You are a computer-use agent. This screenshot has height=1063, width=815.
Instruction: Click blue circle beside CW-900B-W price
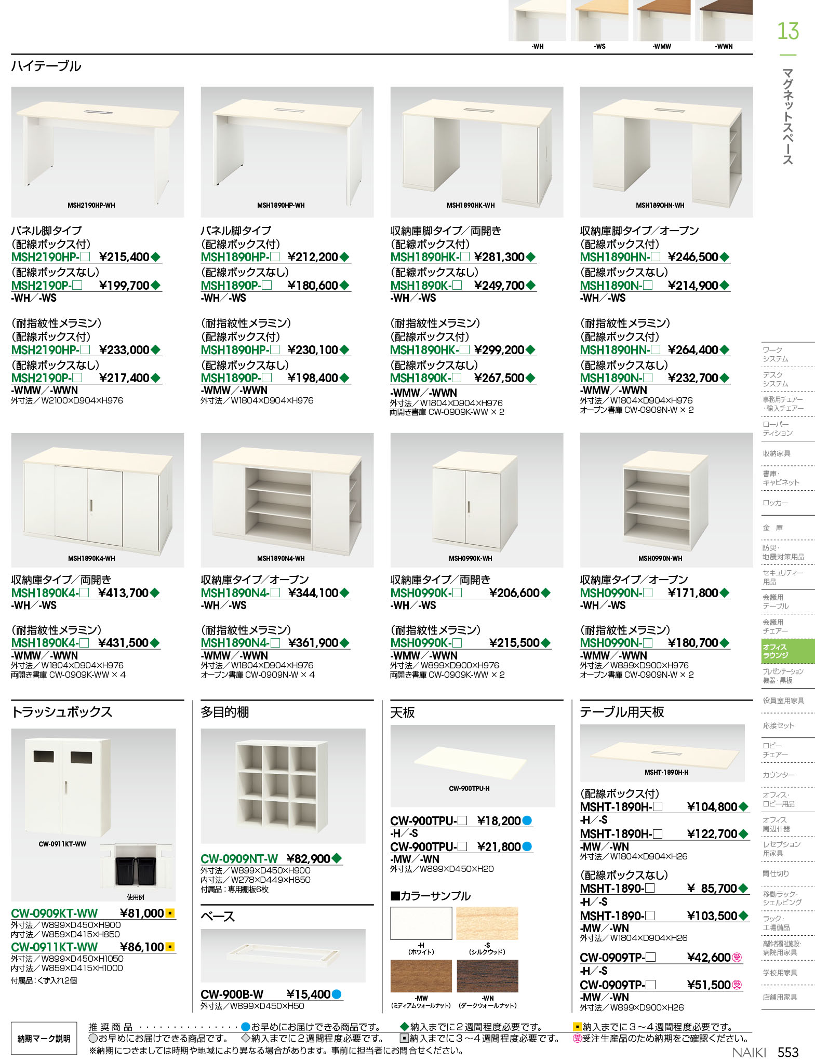(x=337, y=994)
